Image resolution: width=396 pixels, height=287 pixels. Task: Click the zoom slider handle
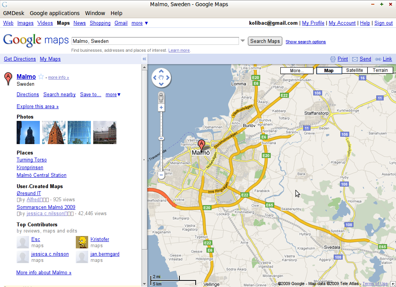click(x=161, y=138)
